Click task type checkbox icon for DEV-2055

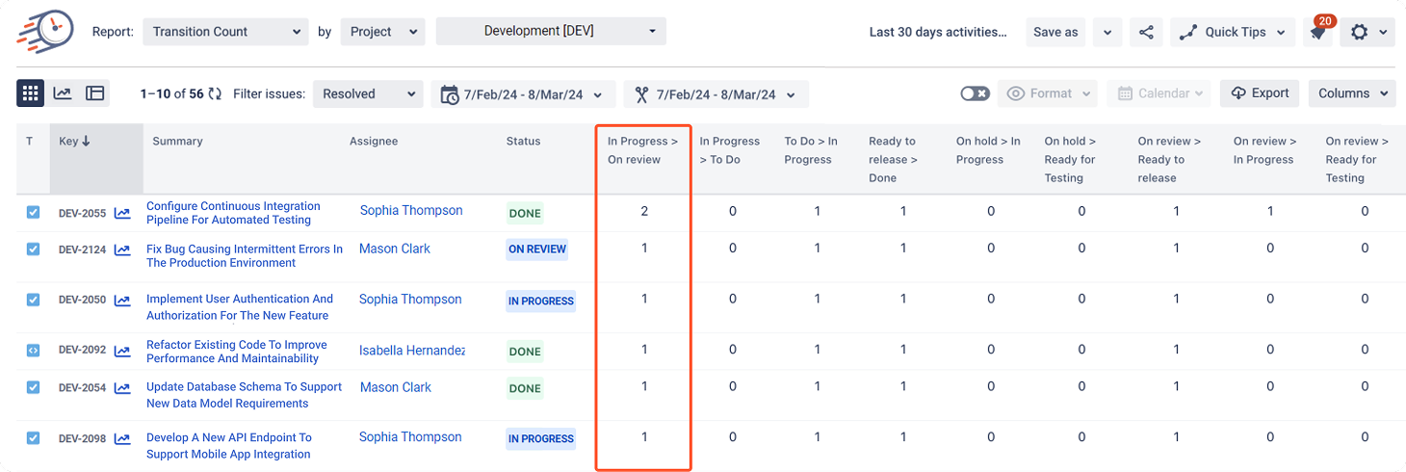click(33, 212)
